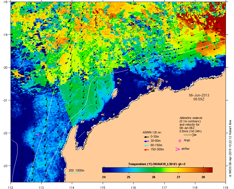
Task: Click the 'Altimetric sealevel' legend text
Action: coord(191,118)
